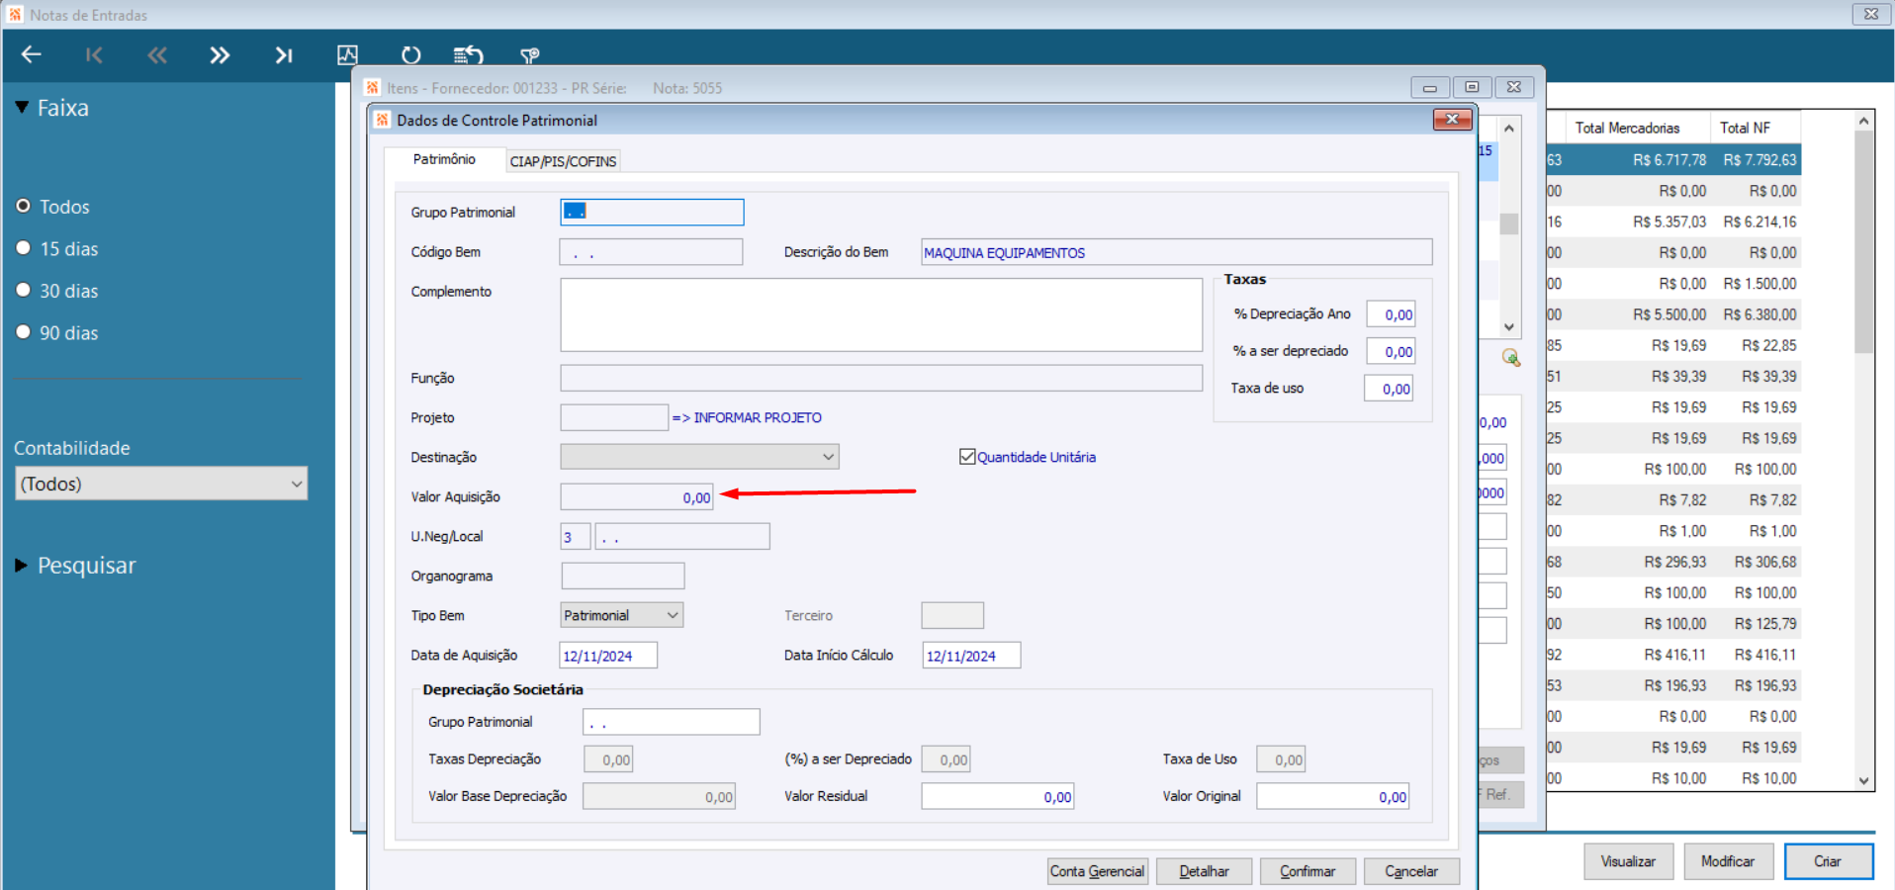Click the Código Bem input field
The width and height of the screenshot is (1895, 890).
tap(651, 252)
